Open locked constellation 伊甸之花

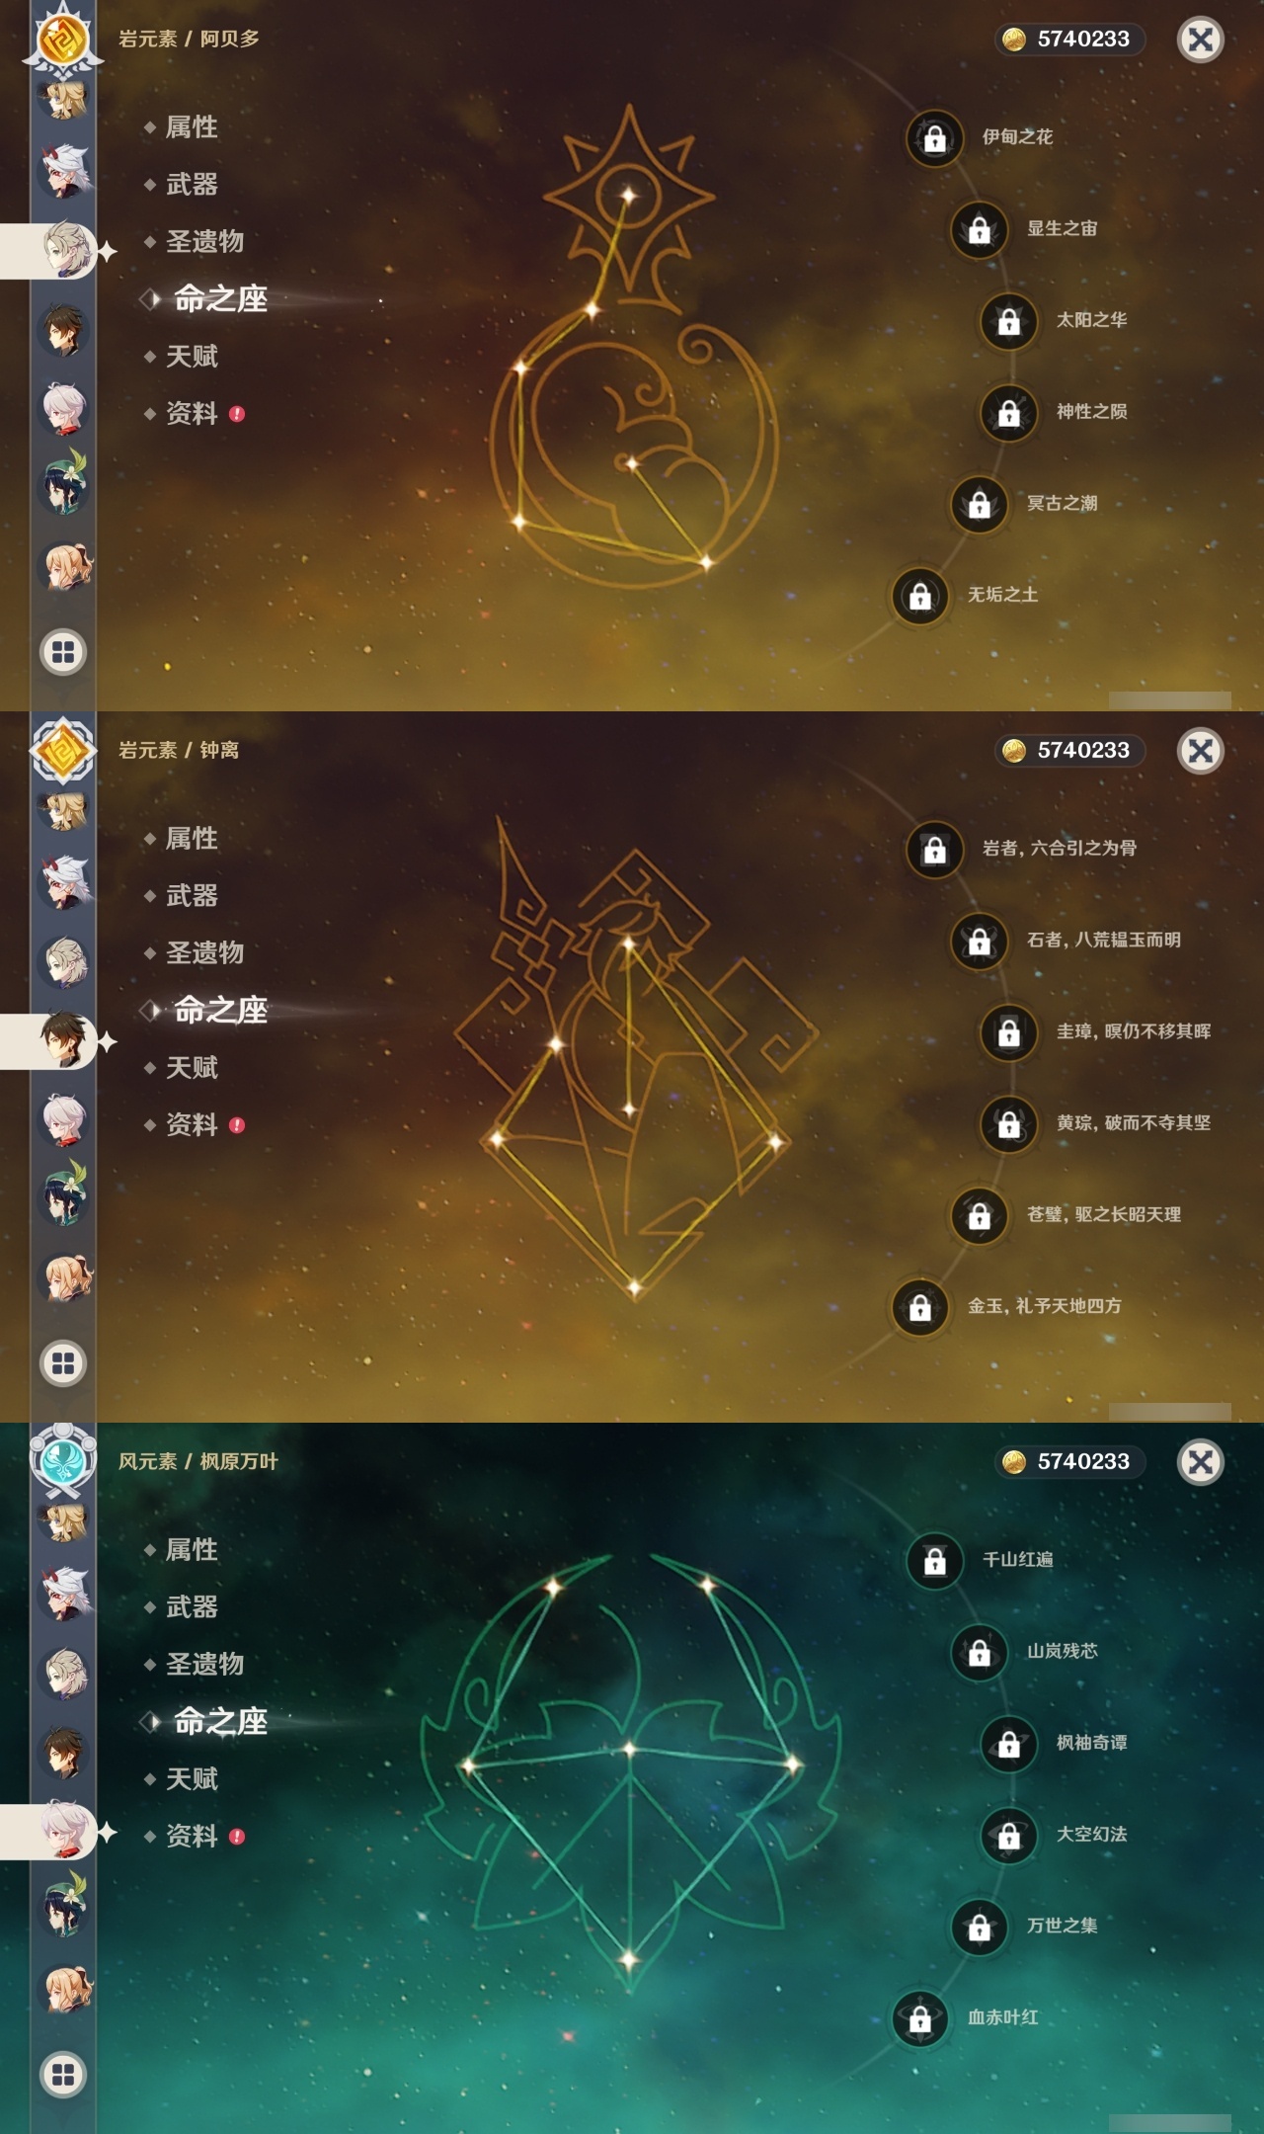[x=934, y=137]
